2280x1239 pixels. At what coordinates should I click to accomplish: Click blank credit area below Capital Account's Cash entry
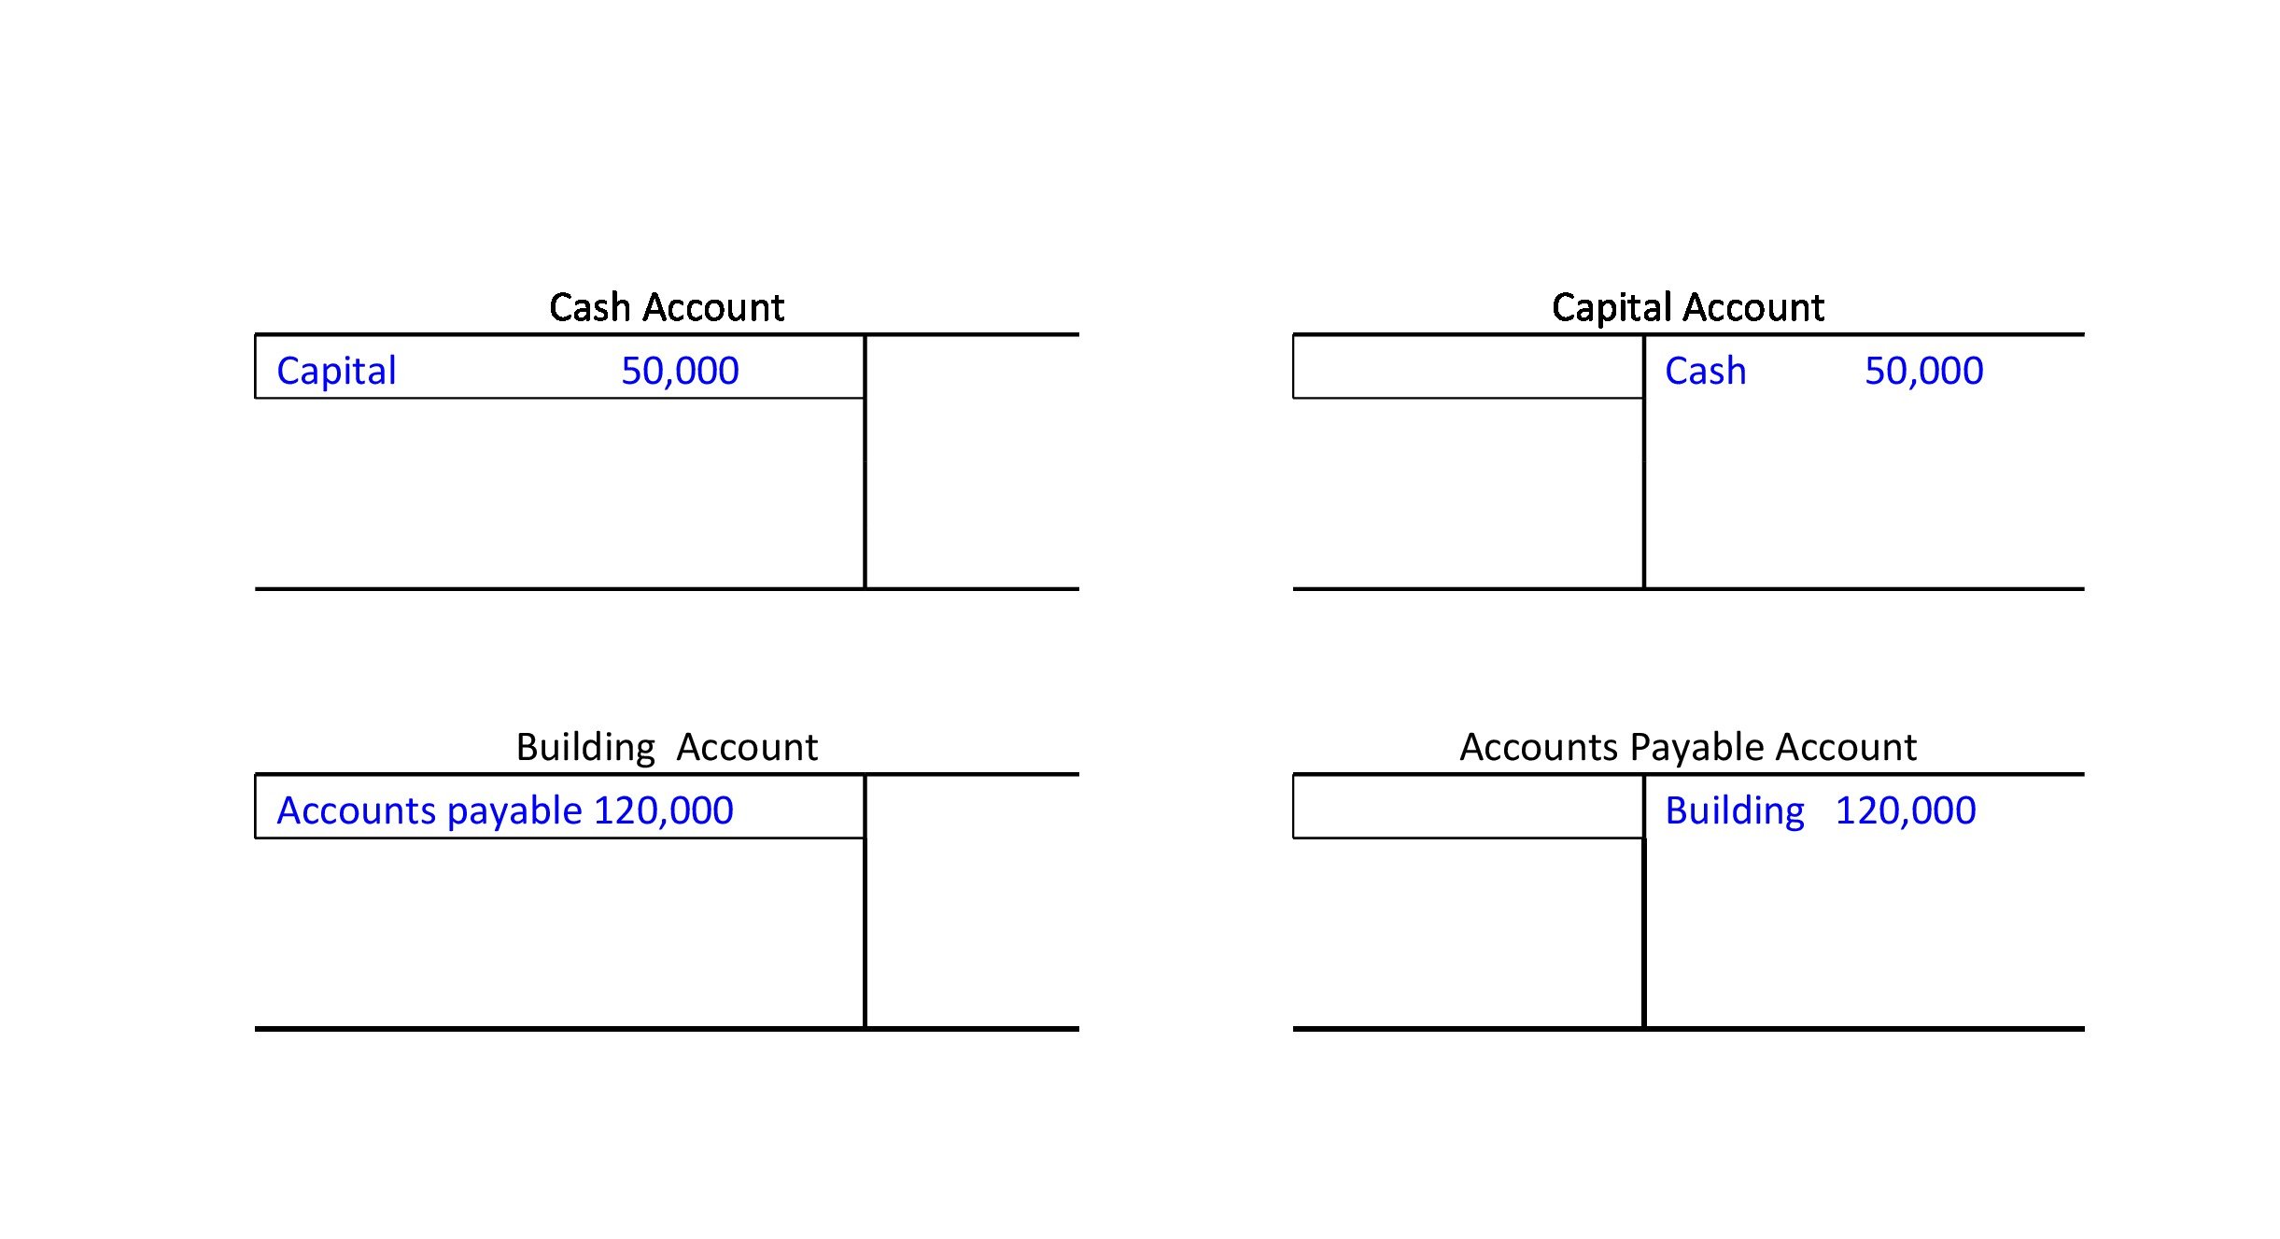pos(1863,493)
